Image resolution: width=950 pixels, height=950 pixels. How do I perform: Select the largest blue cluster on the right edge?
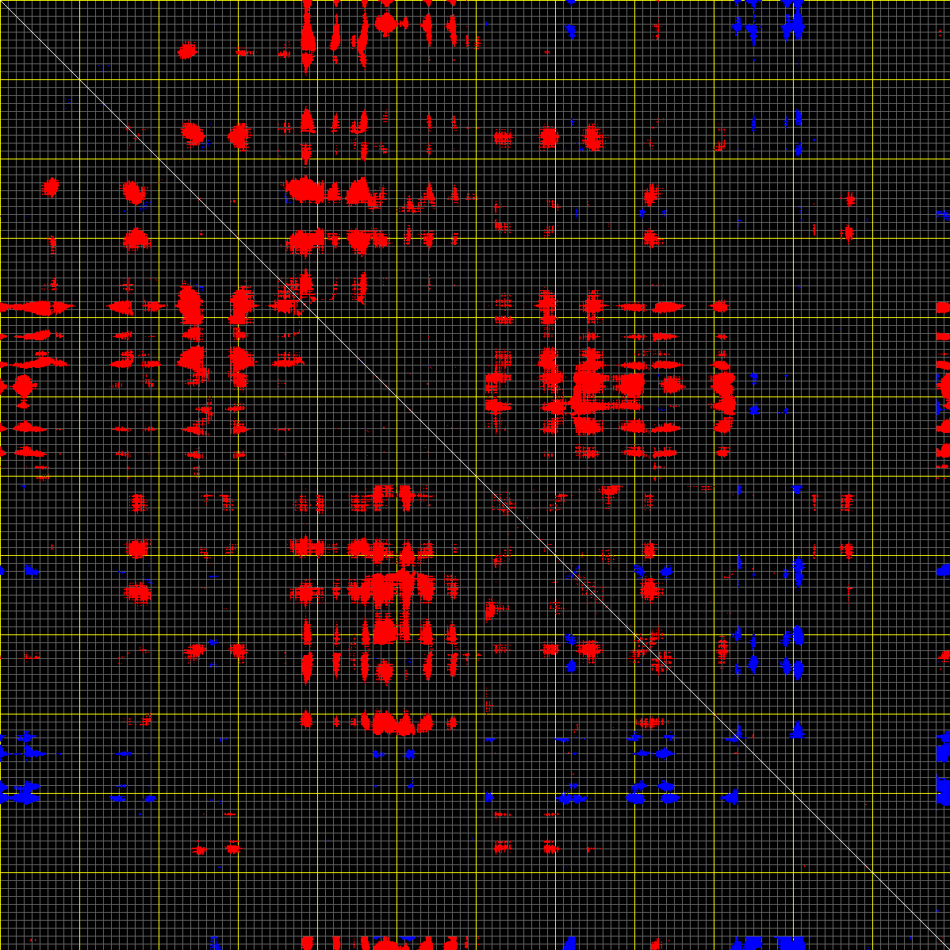pyautogui.click(x=943, y=789)
